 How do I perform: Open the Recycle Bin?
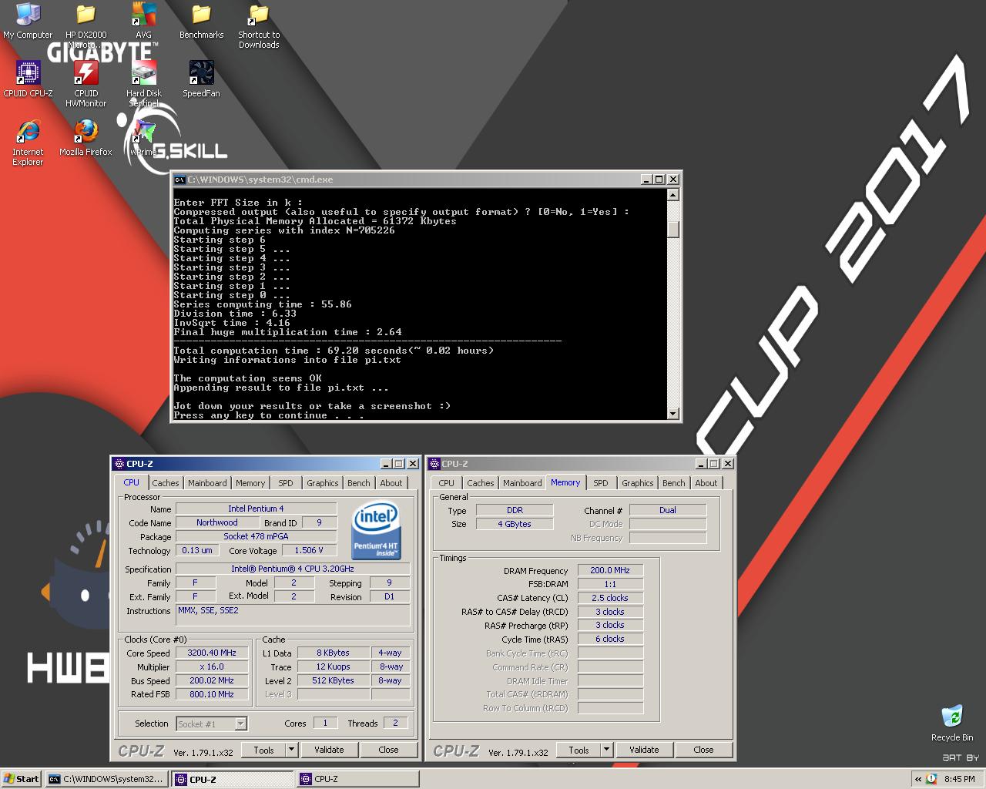tap(952, 723)
